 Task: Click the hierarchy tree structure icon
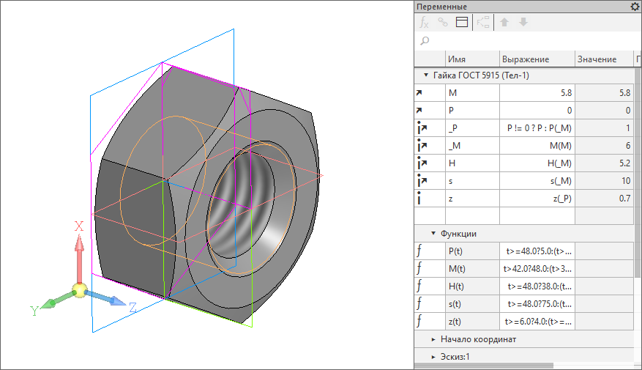pos(483,22)
